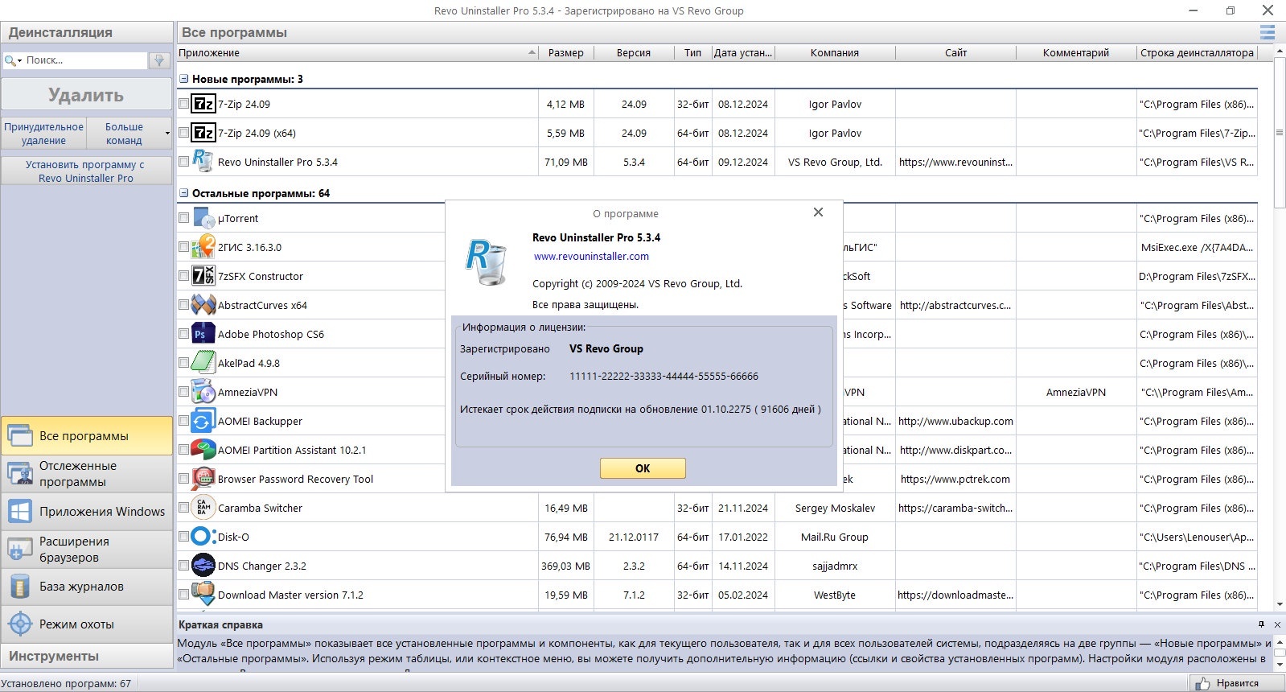Expand the Инструменты panel
This screenshot has width=1286, height=692.
[x=87, y=656]
